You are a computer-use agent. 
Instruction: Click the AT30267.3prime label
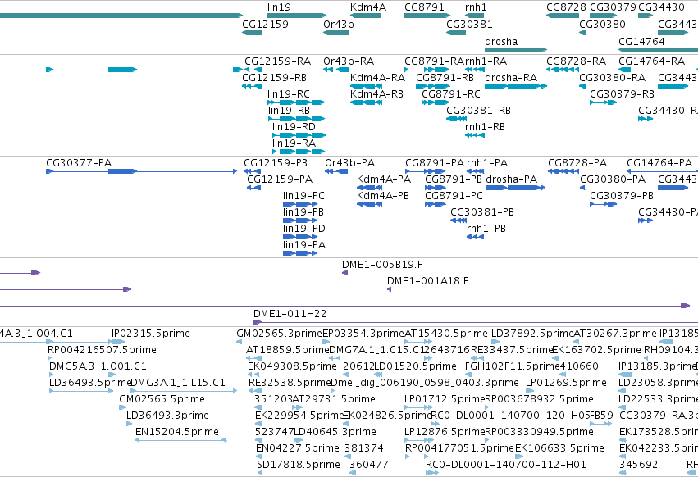coord(615,334)
